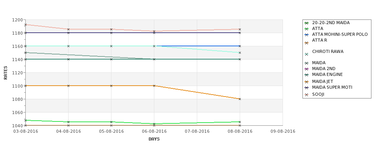Click the SOOJI legend color marker
This screenshot has height=167, width=380.
pyautogui.click(x=307, y=95)
